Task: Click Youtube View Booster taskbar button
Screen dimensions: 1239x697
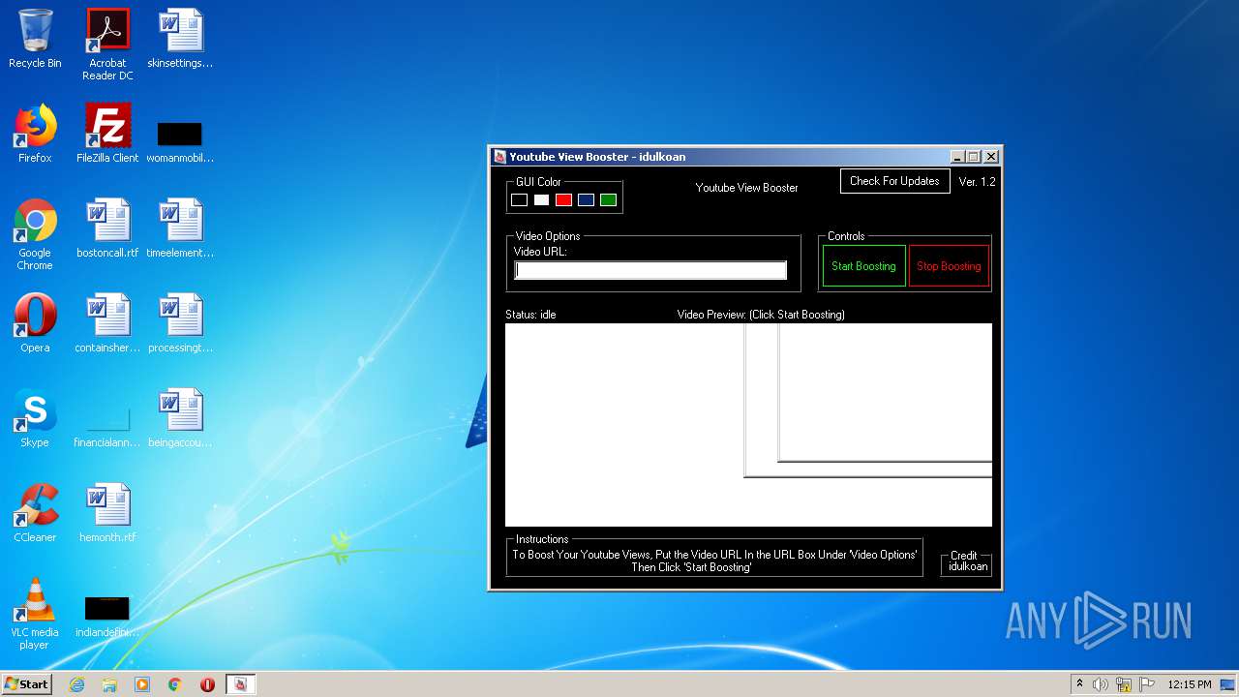Action: 241,684
